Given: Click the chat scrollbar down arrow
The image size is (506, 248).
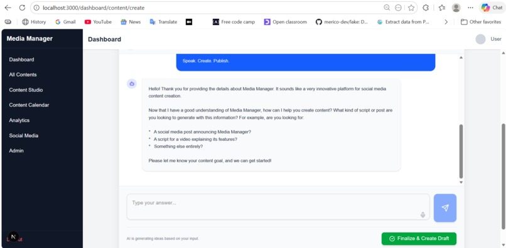Looking at the screenshot, I should pos(461,182).
